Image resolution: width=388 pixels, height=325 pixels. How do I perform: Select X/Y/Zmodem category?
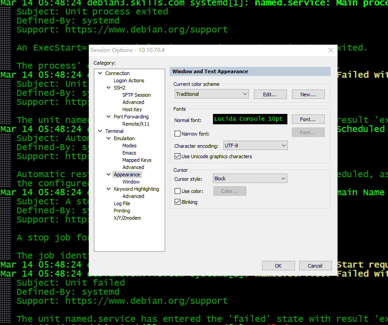[127, 218]
